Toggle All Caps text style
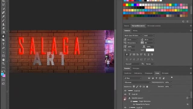193x109 pixels. pos(134,54)
